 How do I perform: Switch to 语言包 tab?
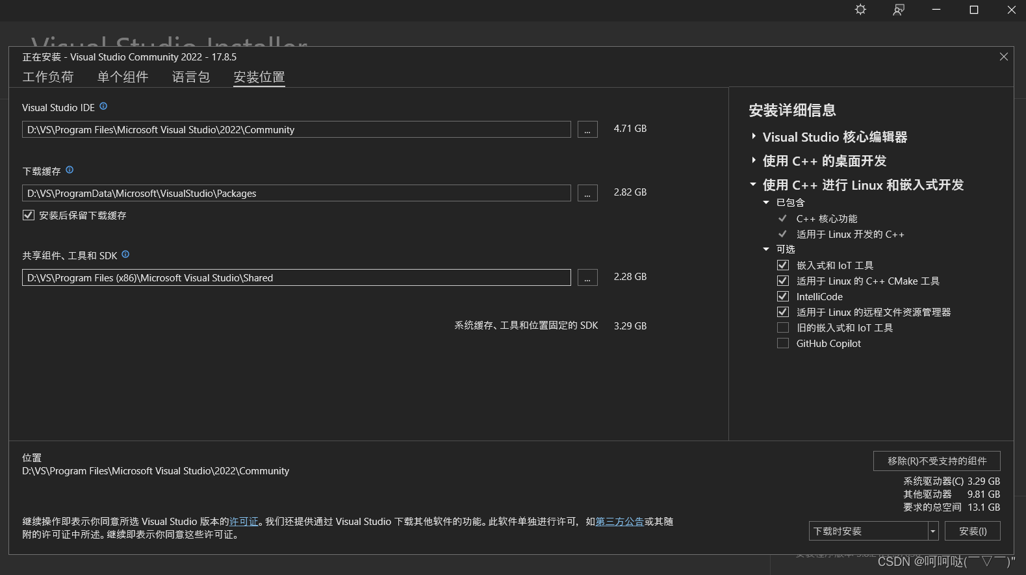coord(191,77)
